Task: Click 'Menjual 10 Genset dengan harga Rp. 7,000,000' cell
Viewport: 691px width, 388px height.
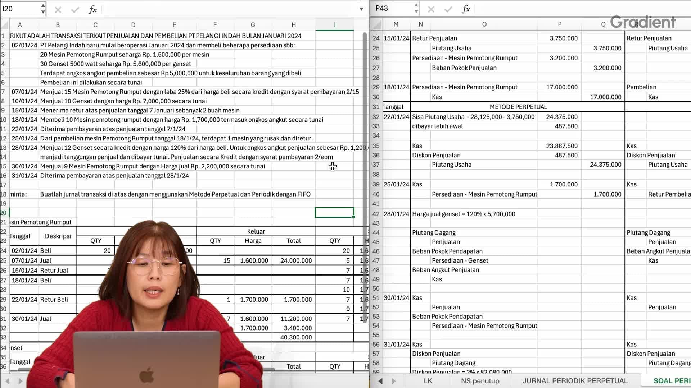Action: click(123, 101)
